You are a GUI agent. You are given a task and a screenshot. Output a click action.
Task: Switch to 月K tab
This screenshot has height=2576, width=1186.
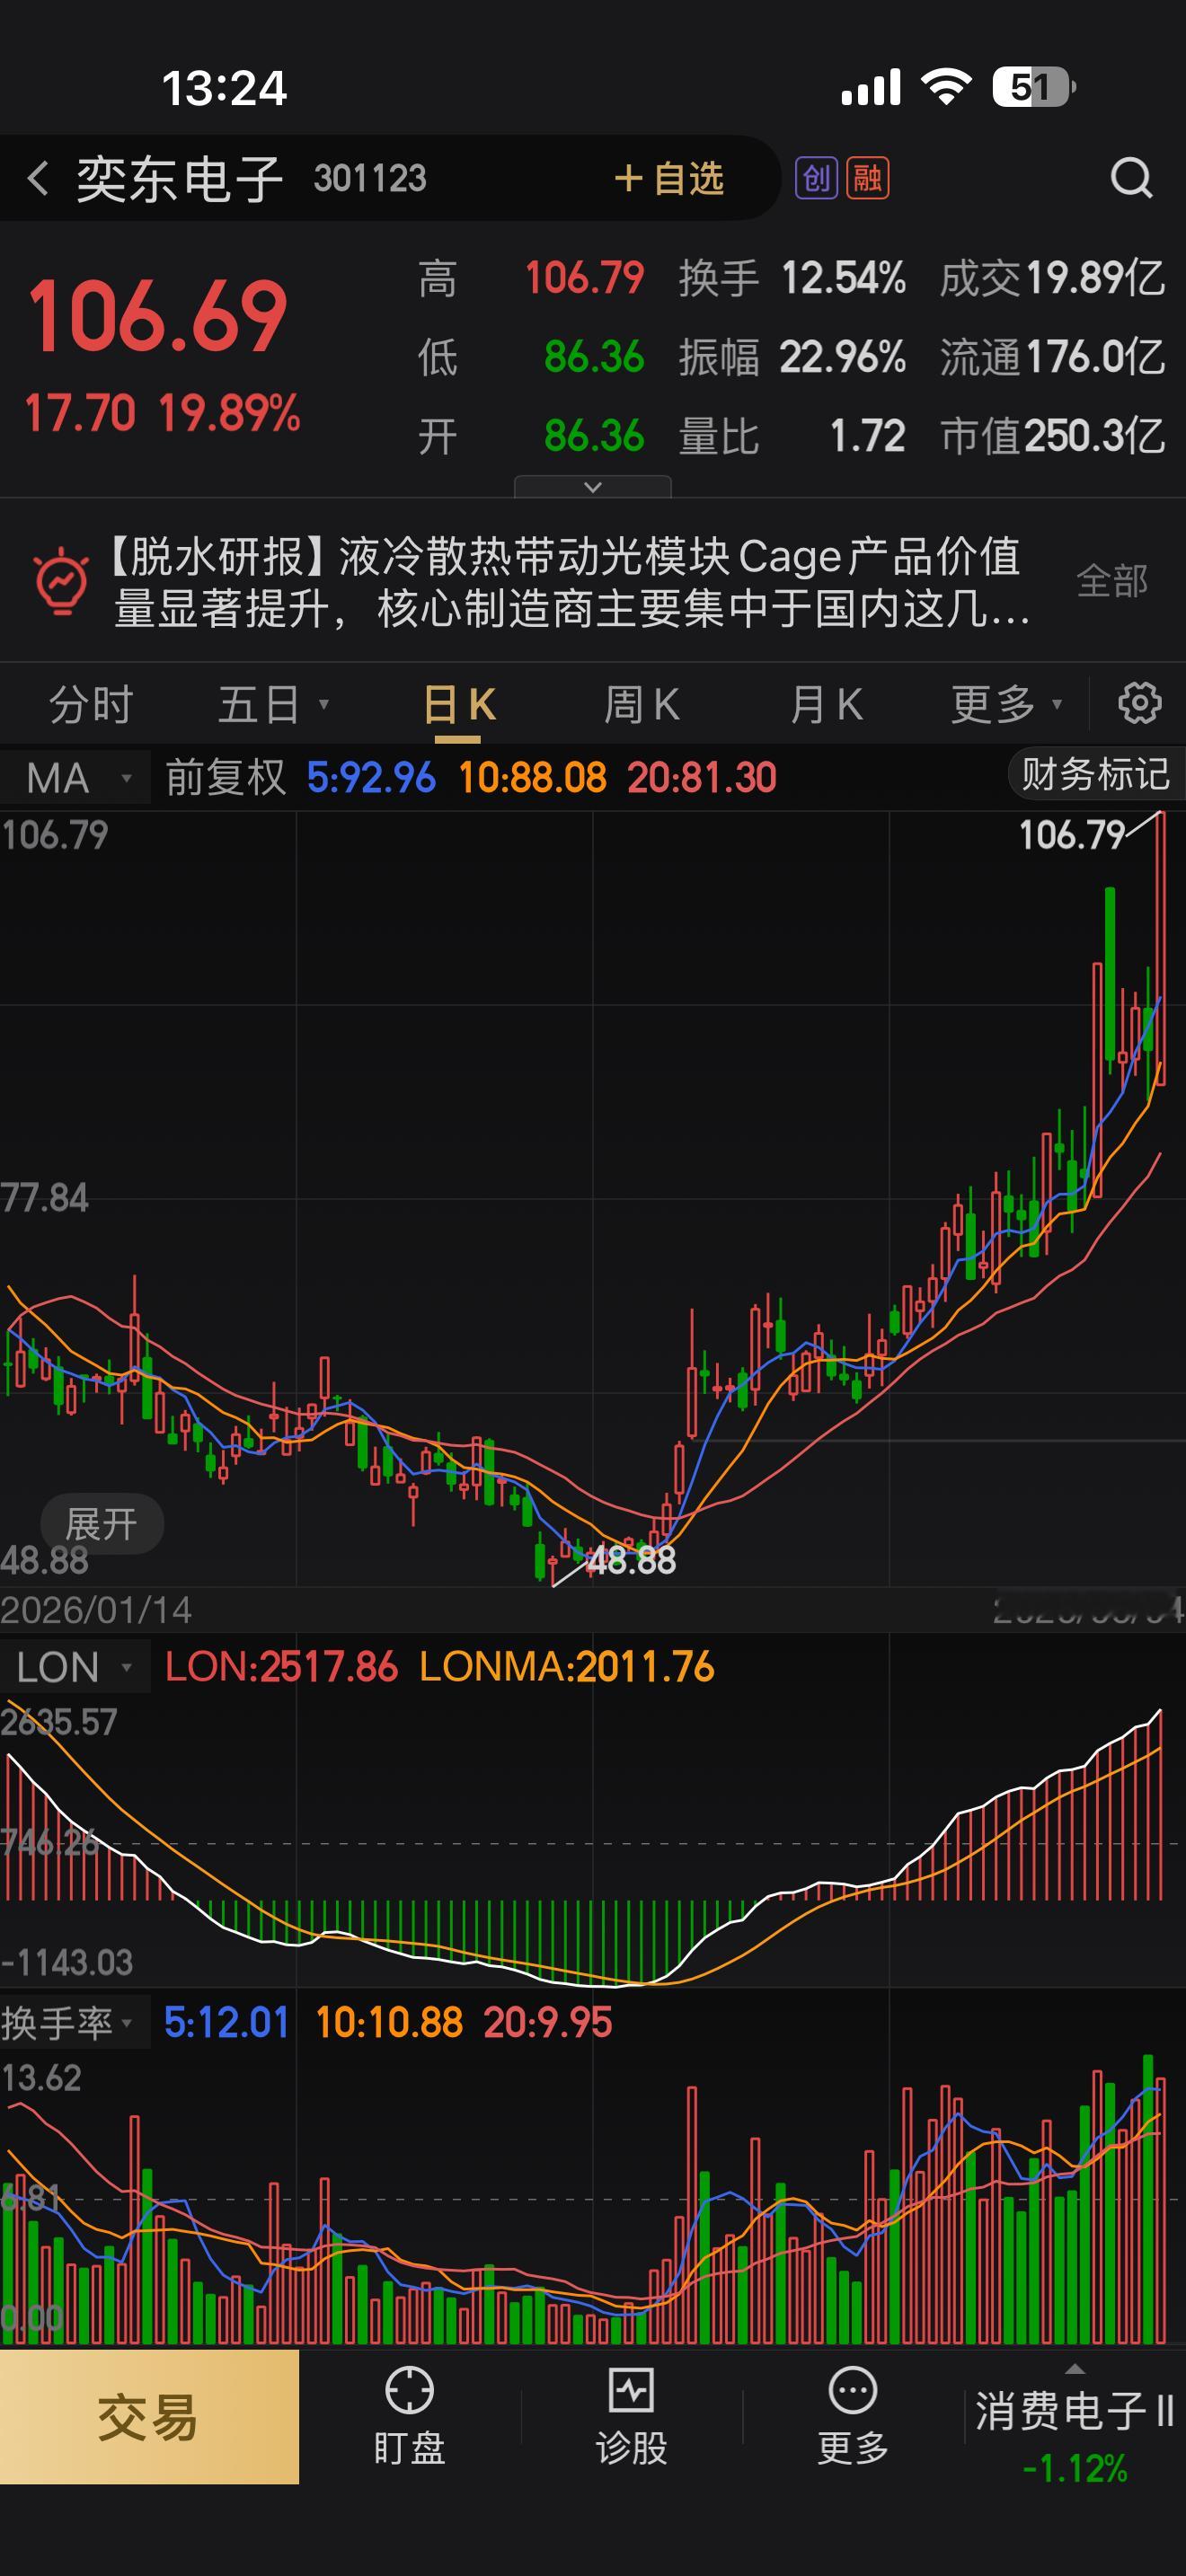825,704
